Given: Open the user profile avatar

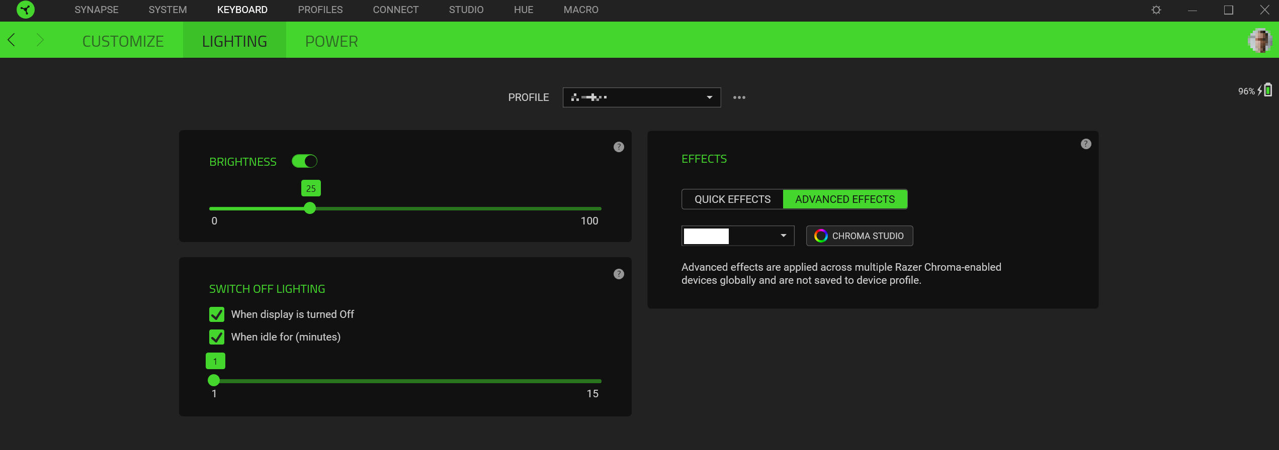Looking at the screenshot, I should click(x=1260, y=40).
